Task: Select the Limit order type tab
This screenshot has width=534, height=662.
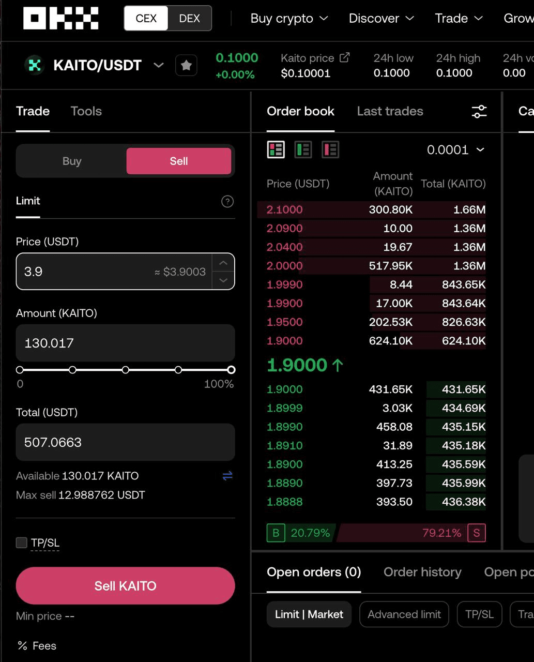Action: (x=28, y=201)
